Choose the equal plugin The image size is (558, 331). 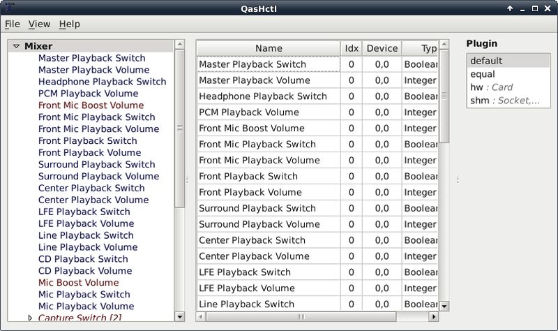pyautogui.click(x=508, y=74)
